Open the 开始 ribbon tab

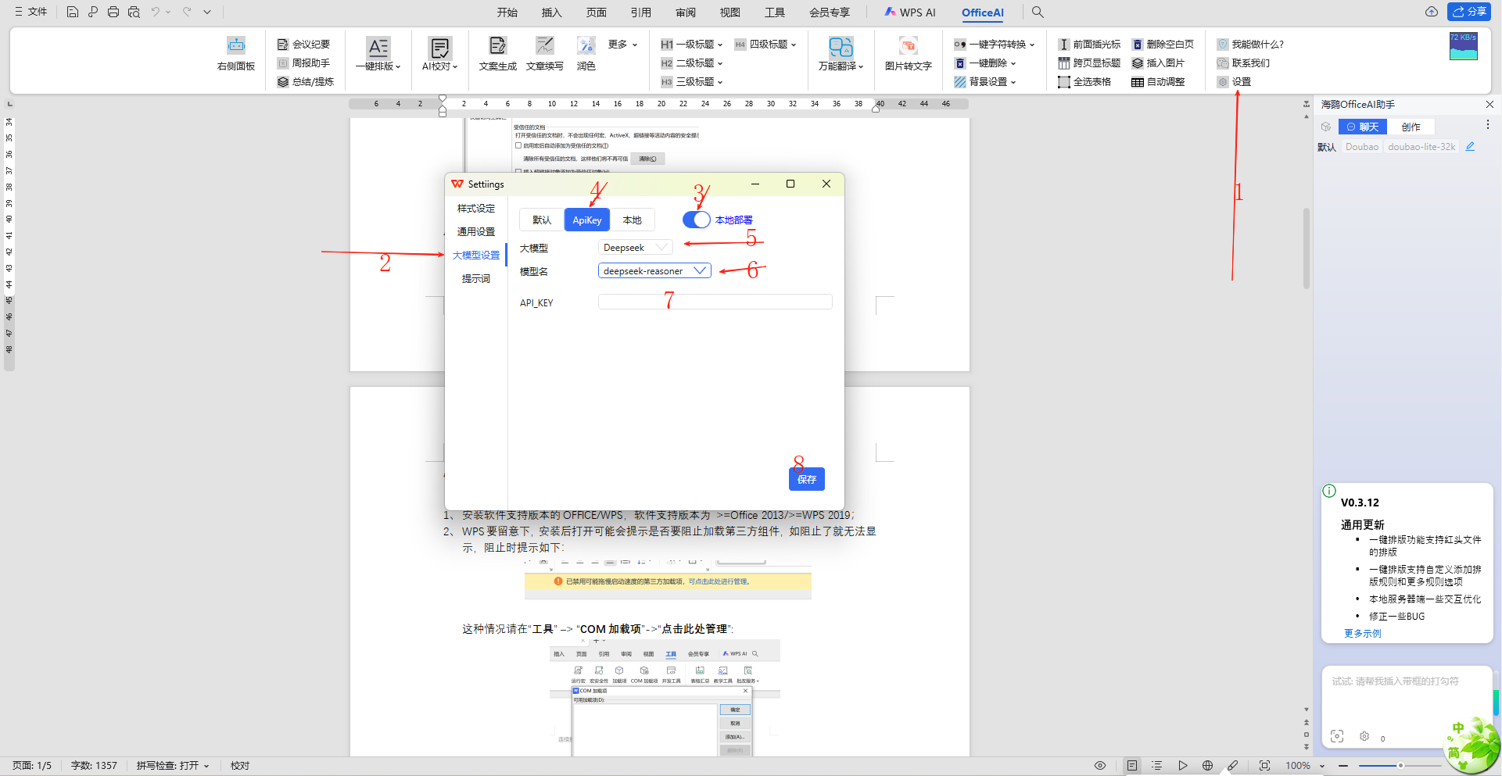tap(507, 13)
